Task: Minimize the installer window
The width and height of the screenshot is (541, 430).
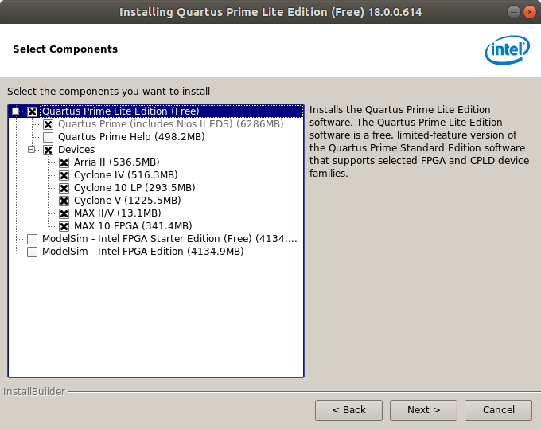Action: click(513, 12)
